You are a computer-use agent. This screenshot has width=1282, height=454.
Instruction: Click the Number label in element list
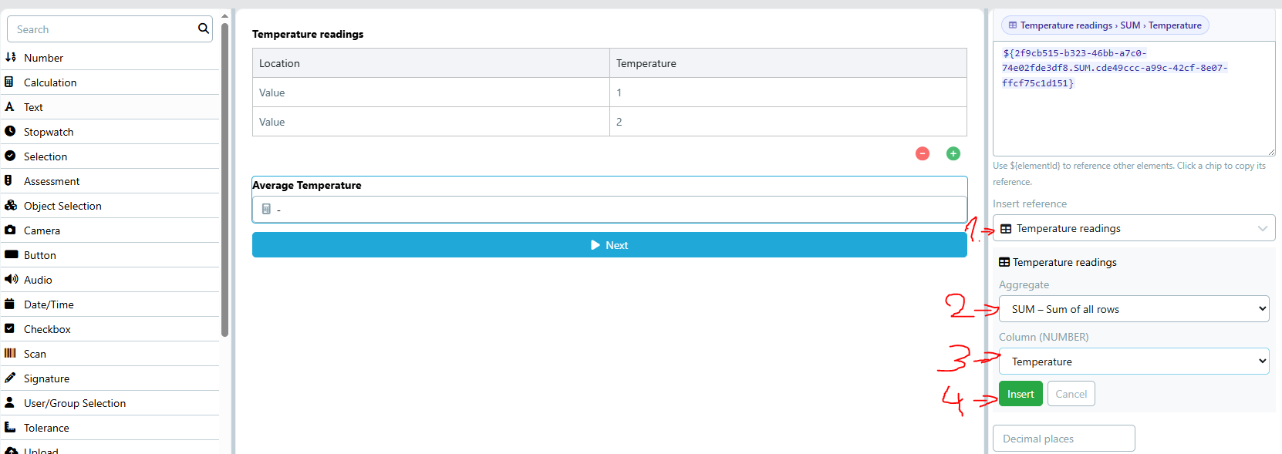[43, 58]
